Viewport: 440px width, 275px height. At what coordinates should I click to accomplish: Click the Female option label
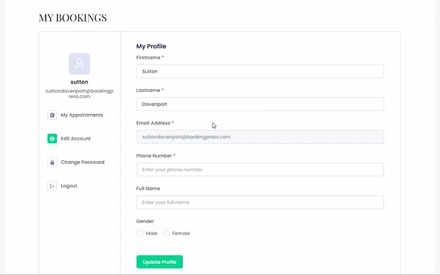181,234
